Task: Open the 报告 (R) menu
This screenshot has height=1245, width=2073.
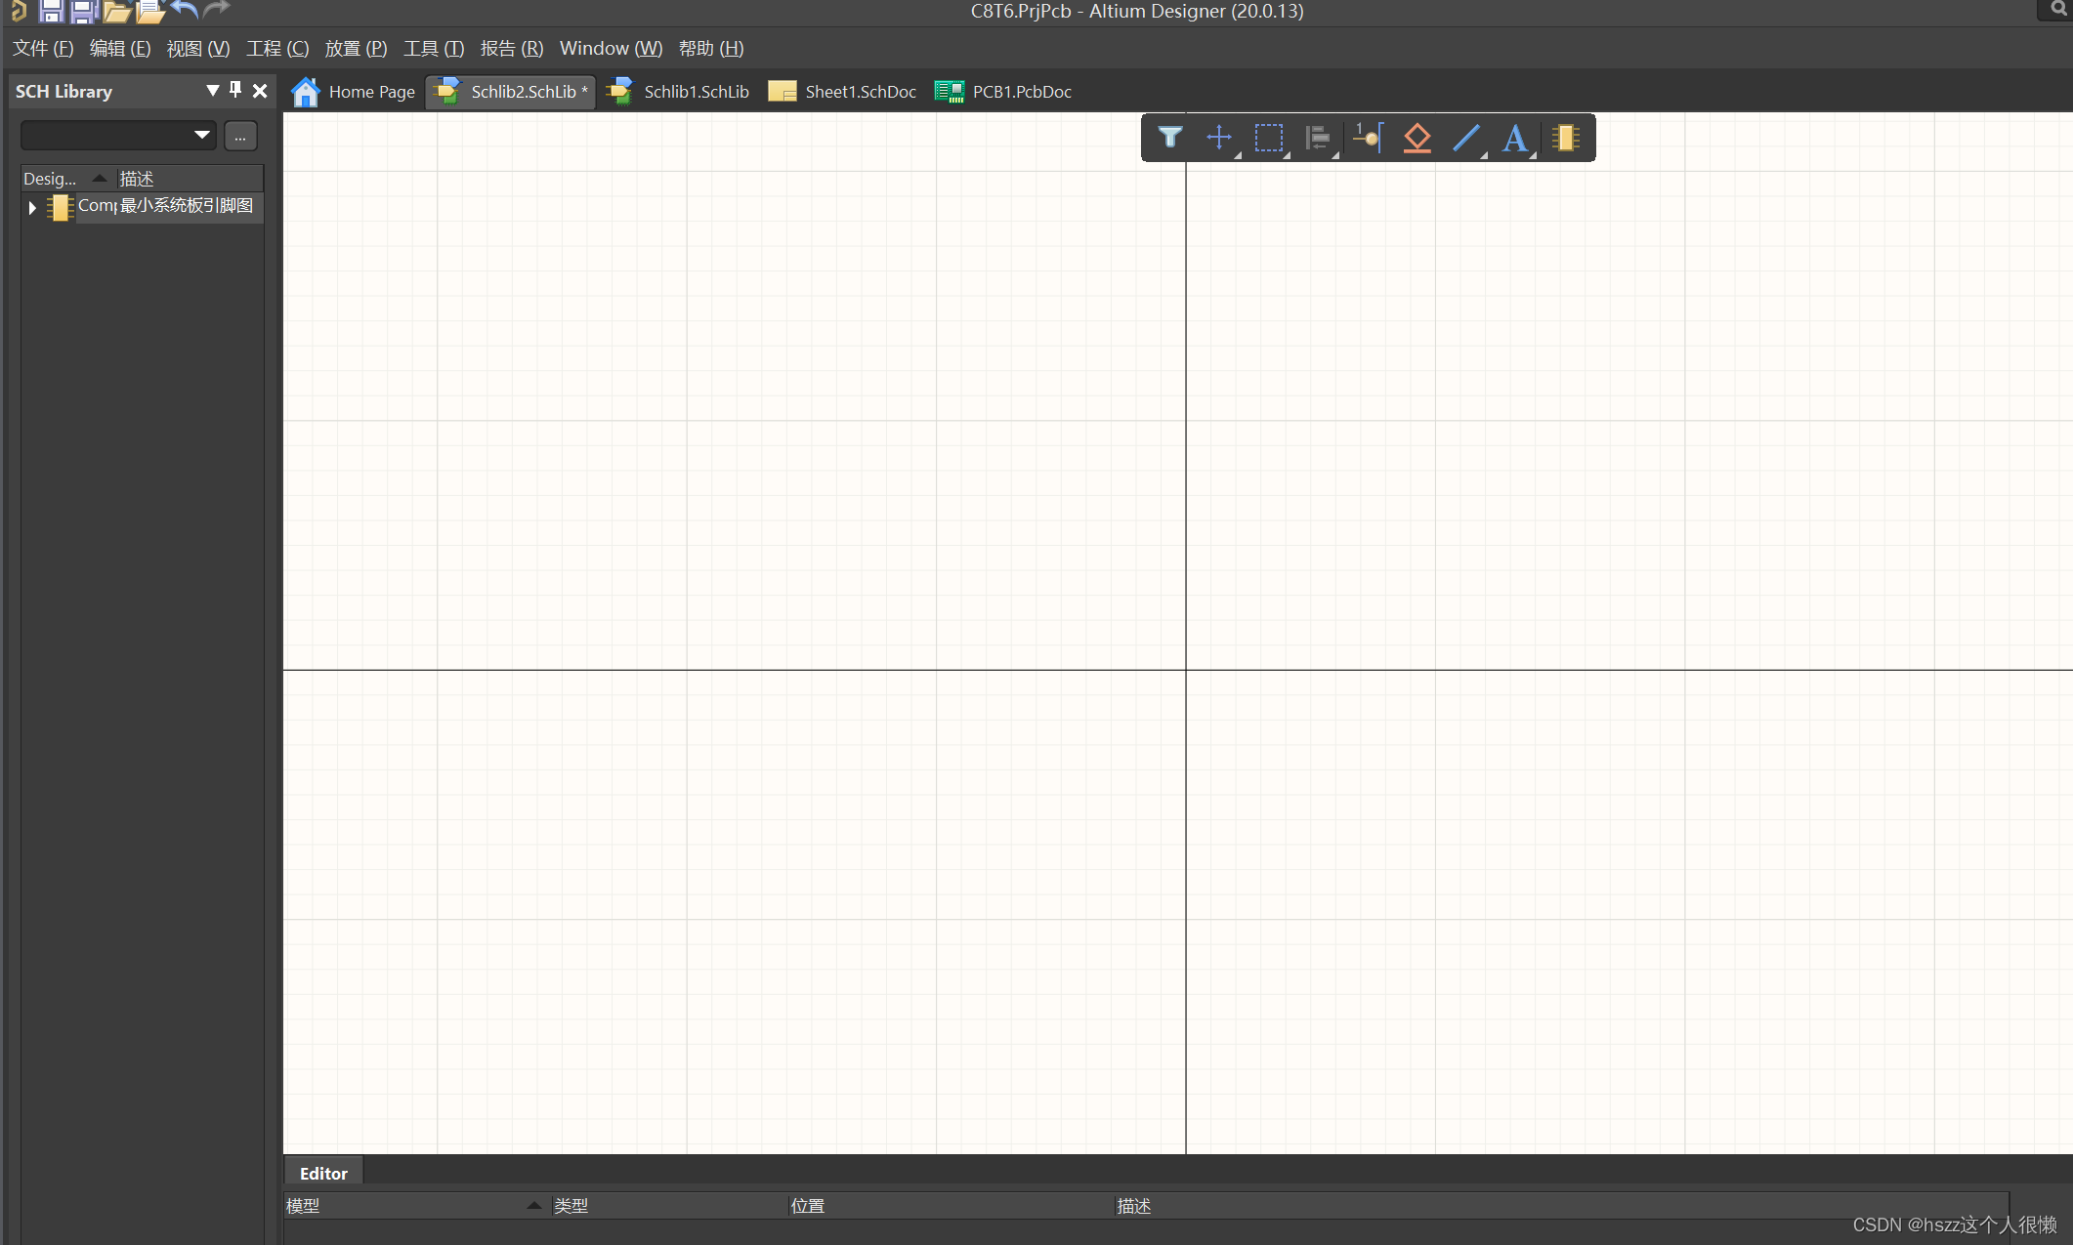Action: [512, 48]
